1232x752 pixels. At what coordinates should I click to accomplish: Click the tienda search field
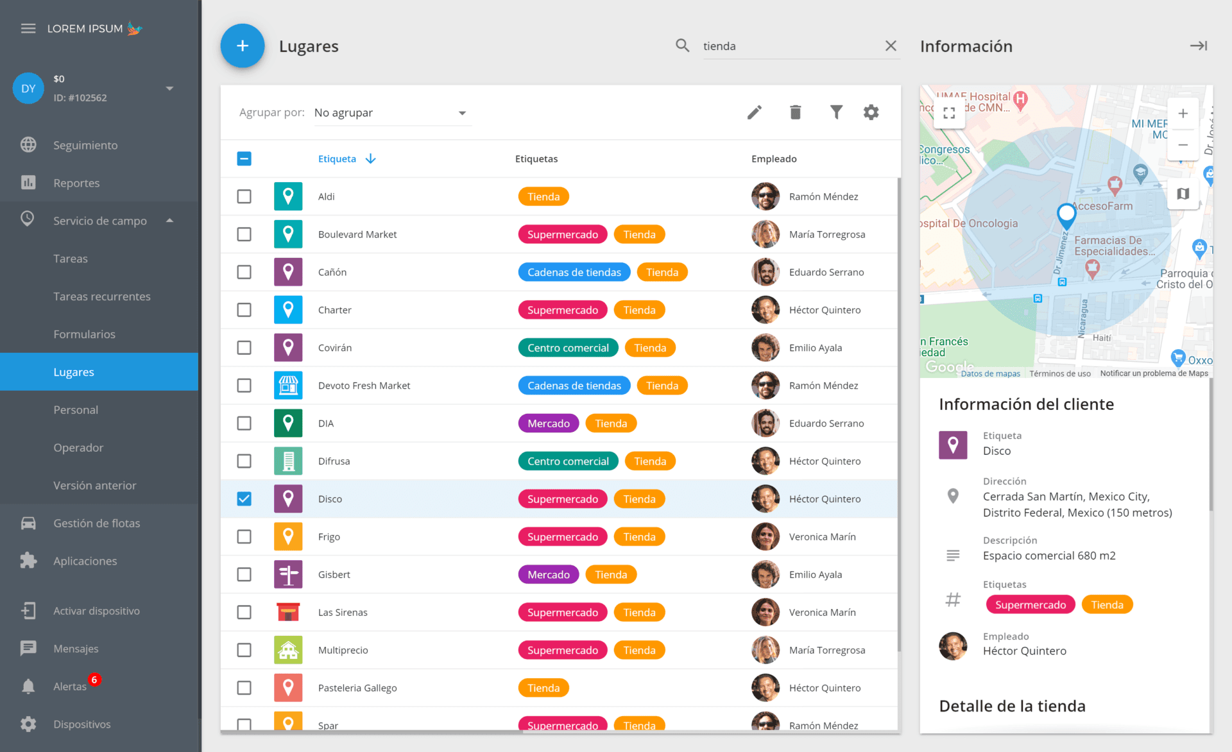(789, 46)
